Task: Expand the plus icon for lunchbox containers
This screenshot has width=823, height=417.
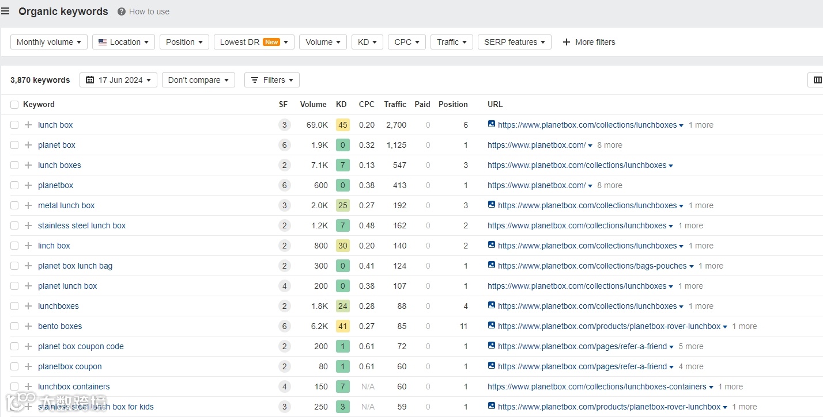Action: (x=28, y=387)
